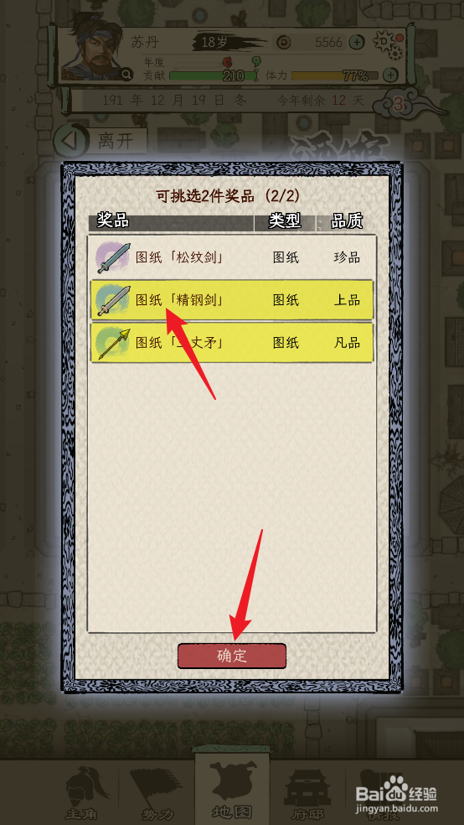Click the copper coin currency icon

[x=284, y=42]
